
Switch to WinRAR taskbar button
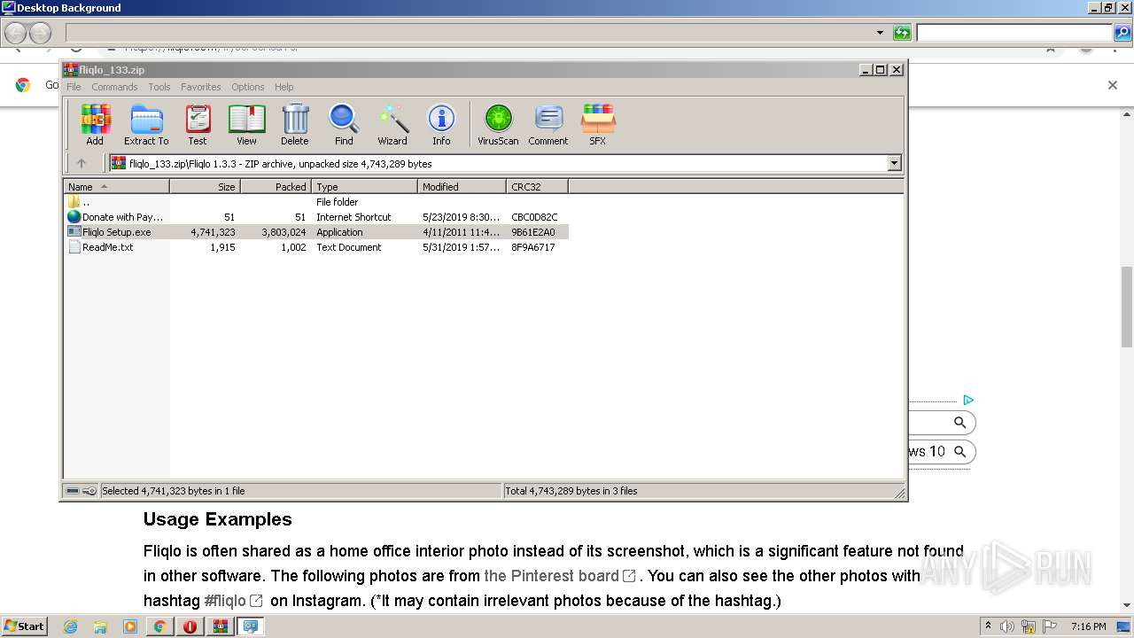click(220, 626)
